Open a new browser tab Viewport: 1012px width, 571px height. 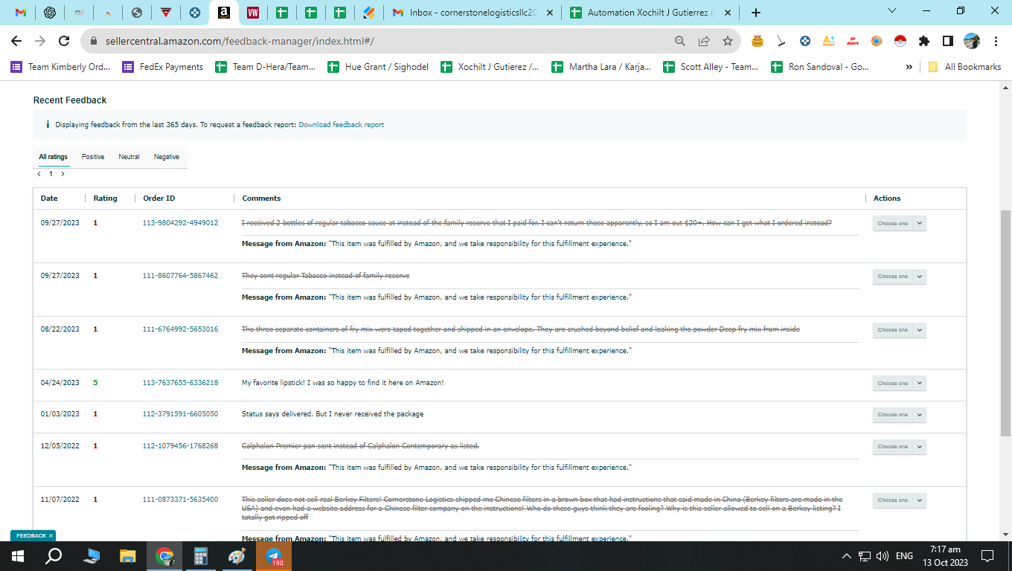pos(756,13)
